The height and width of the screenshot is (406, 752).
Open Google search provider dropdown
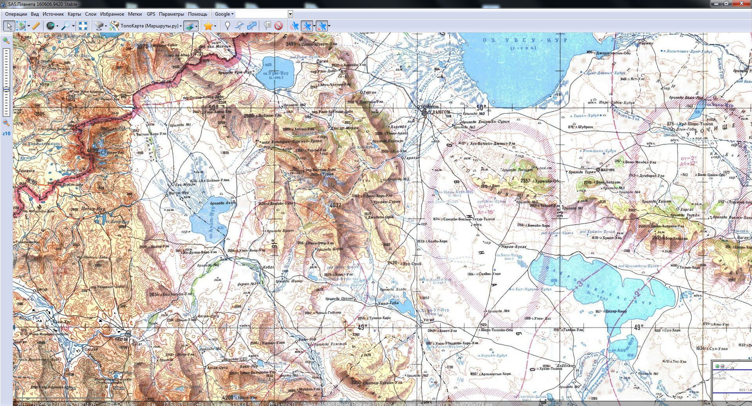point(224,14)
